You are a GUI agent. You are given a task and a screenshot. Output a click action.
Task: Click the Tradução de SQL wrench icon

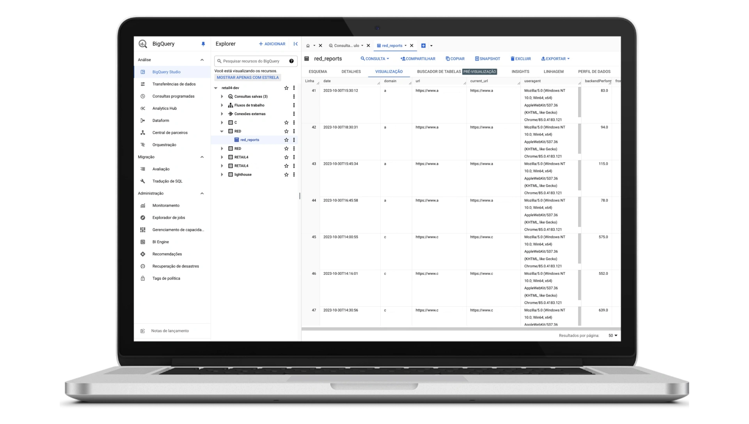pyautogui.click(x=143, y=181)
